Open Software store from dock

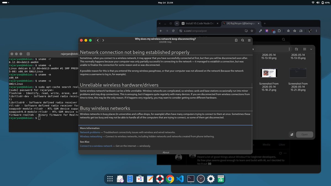(x=140, y=179)
